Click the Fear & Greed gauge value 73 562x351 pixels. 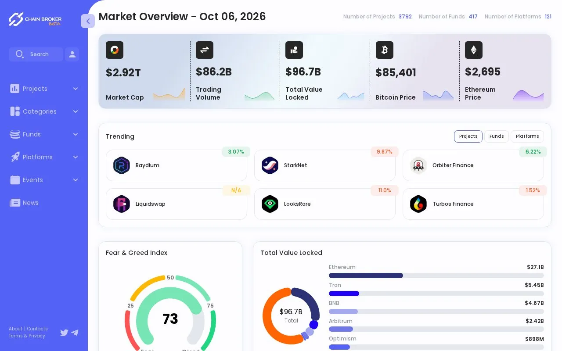170,319
